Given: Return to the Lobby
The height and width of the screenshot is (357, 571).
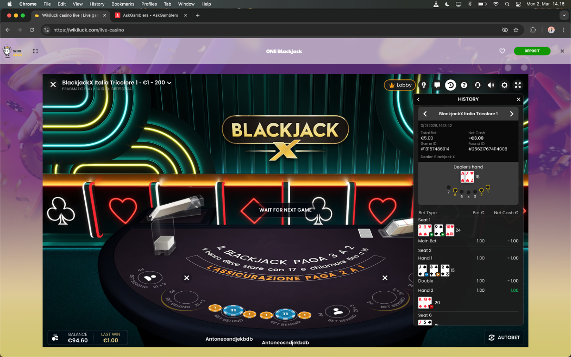Looking at the screenshot, I should click(400, 85).
